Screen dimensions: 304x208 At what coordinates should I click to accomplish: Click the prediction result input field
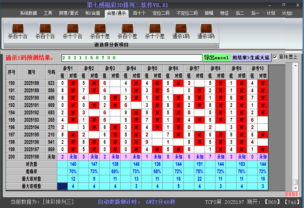coord(132,58)
